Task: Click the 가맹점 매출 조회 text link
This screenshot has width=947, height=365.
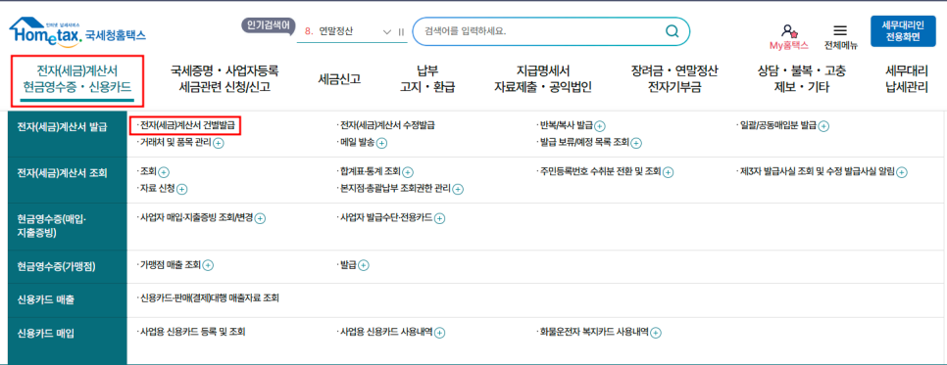Action: pos(170,264)
